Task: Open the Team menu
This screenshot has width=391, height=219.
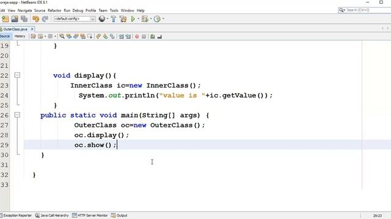Action: 103,10
